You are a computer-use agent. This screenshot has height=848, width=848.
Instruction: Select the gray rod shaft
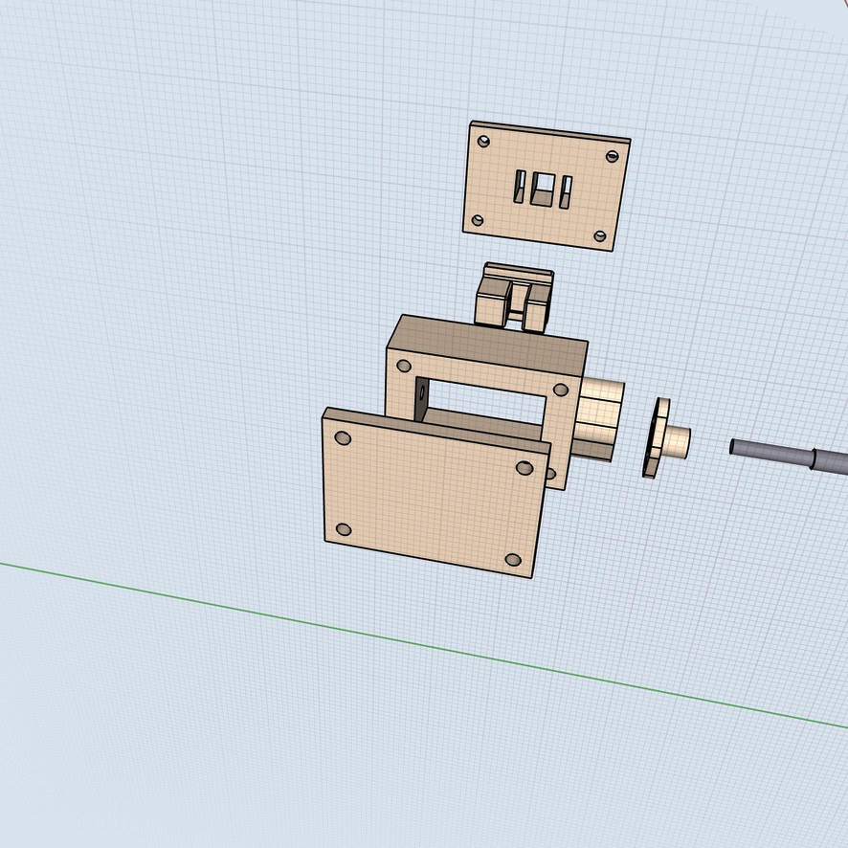[x=789, y=456]
